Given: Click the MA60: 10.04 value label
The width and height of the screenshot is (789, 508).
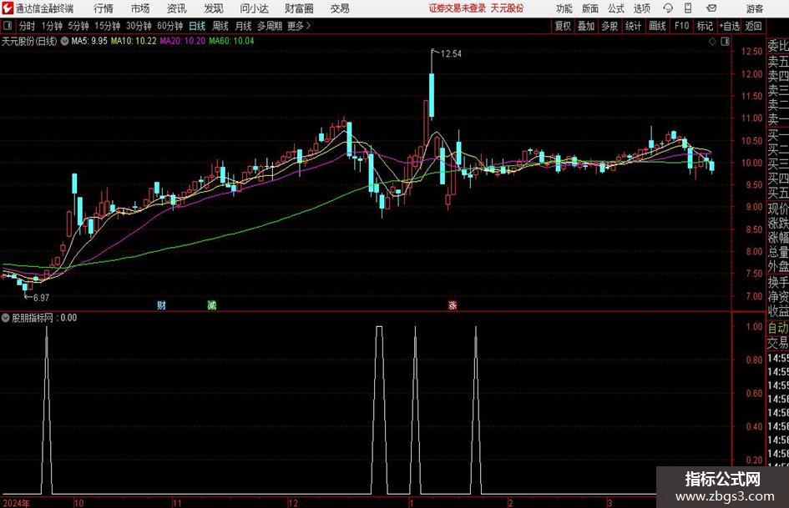Looking at the screenshot, I should tap(231, 41).
